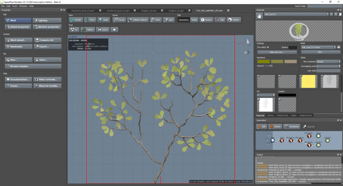The image size is (343, 186).
Task: Expand the Max resolution dropdown
Action: point(328,62)
